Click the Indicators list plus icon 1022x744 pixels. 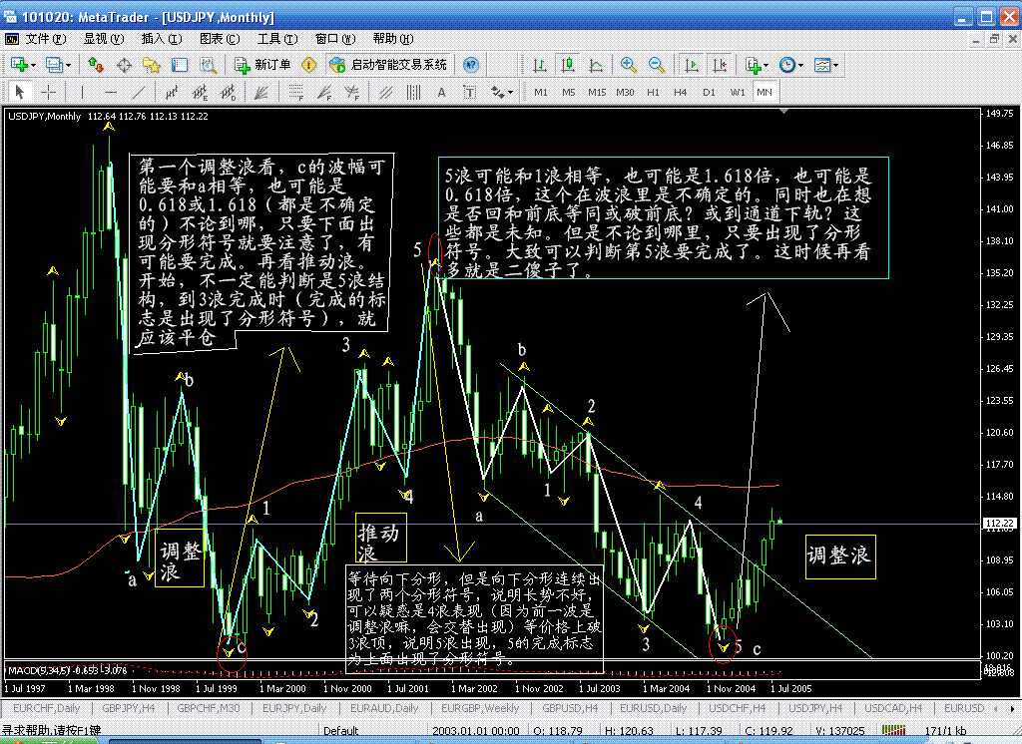(x=753, y=65)
